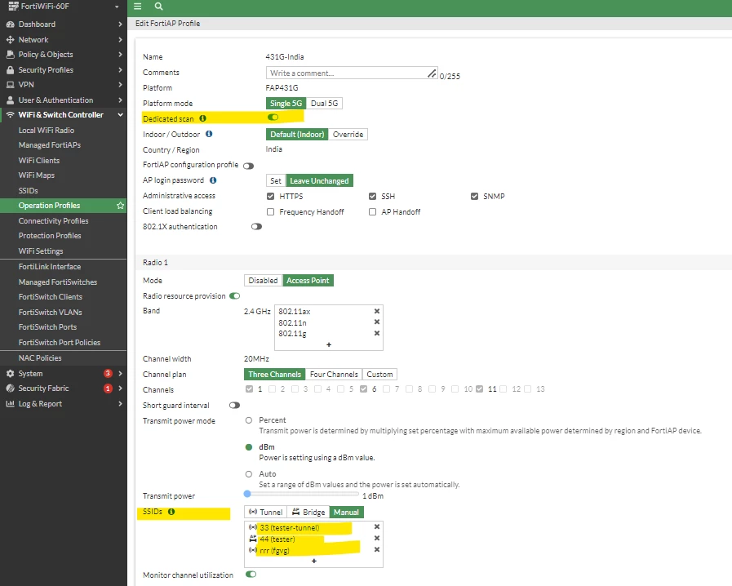Select Override for Indoor / Outdoor
732x586 pixels.
348,135
